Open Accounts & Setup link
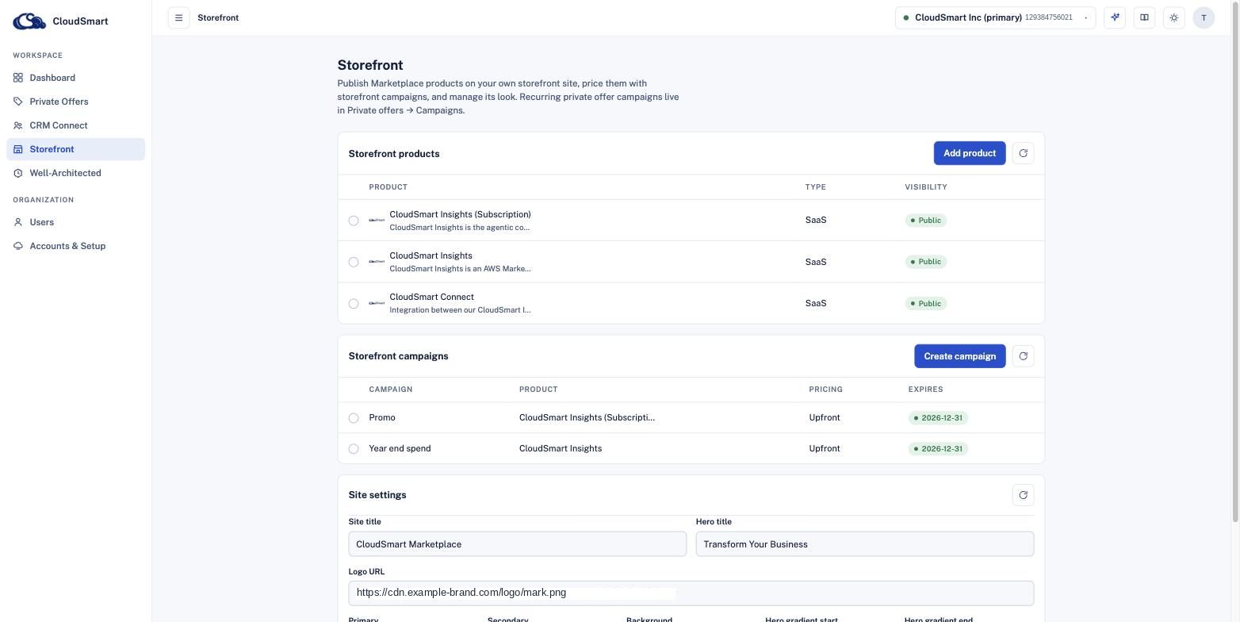The image size is (1240, 622). point(75,246)
